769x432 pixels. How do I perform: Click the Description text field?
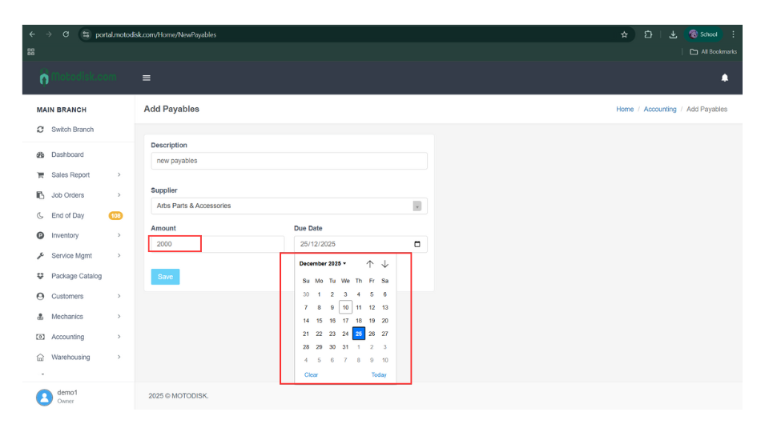288,161
